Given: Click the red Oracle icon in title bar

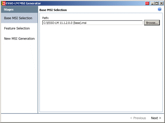Looking at the screenshot, I should click(147, 3).
